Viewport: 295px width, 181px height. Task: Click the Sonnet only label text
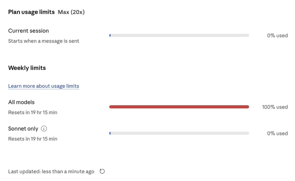pyautogui.click(x=23, y=128)
